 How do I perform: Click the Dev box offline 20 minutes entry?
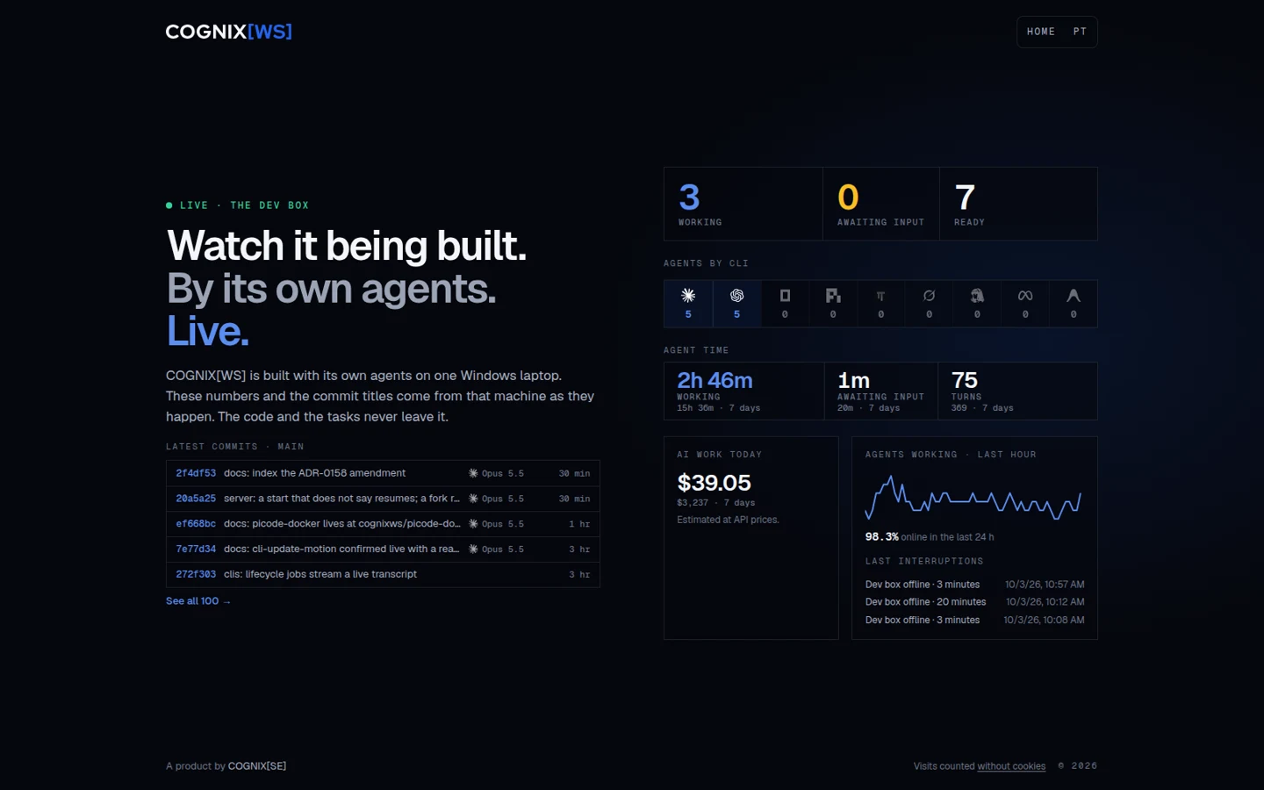pyautogui.click(x=974, y=602)
